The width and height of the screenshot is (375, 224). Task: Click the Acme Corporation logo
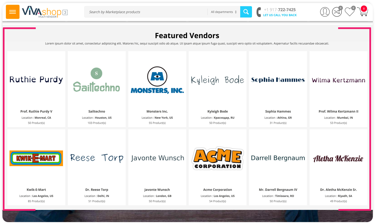[x=217, y=158]
